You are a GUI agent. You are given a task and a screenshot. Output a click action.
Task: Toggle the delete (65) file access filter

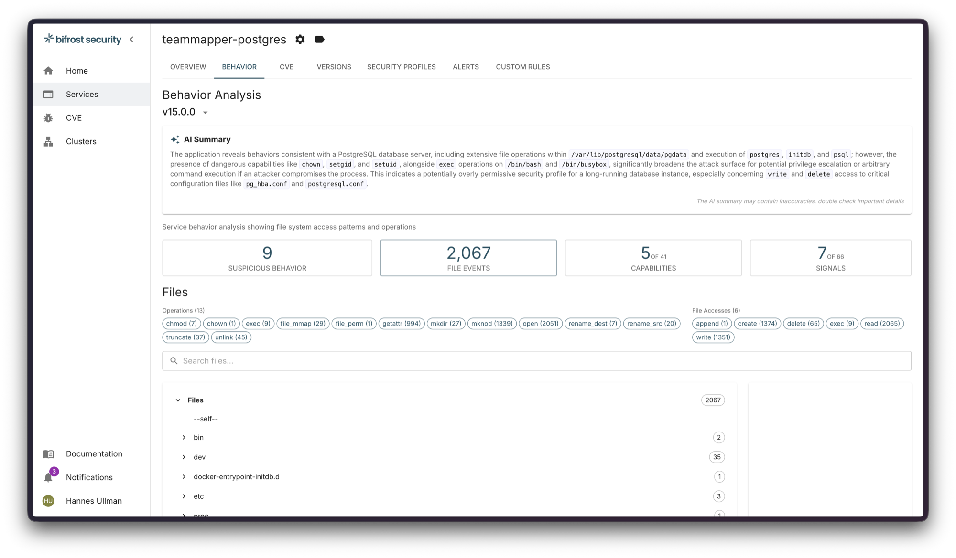tap(804, 324)
